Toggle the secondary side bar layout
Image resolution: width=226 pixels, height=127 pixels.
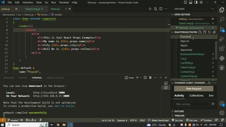tap(196, 2)
